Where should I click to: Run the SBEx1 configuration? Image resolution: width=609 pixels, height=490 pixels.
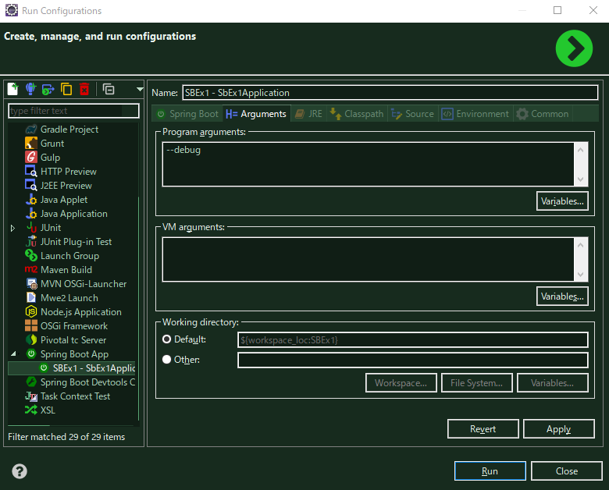click(x=490, y=471)
